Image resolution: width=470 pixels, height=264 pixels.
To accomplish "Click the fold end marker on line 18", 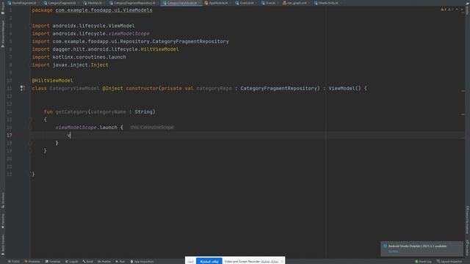I will pyautogui.click(x=31, y=143).
